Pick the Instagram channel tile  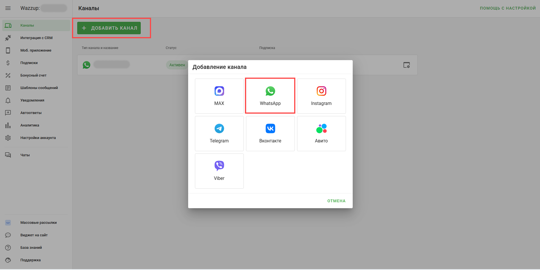(321, 96)
